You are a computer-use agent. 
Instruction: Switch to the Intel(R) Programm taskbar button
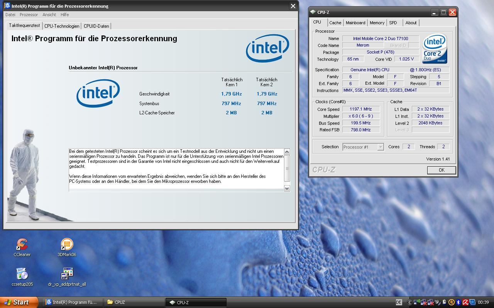(x=73, y=302)
